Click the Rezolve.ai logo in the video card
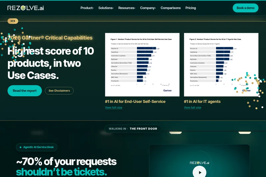Viewport: 266px width, 177px height. 199,163
